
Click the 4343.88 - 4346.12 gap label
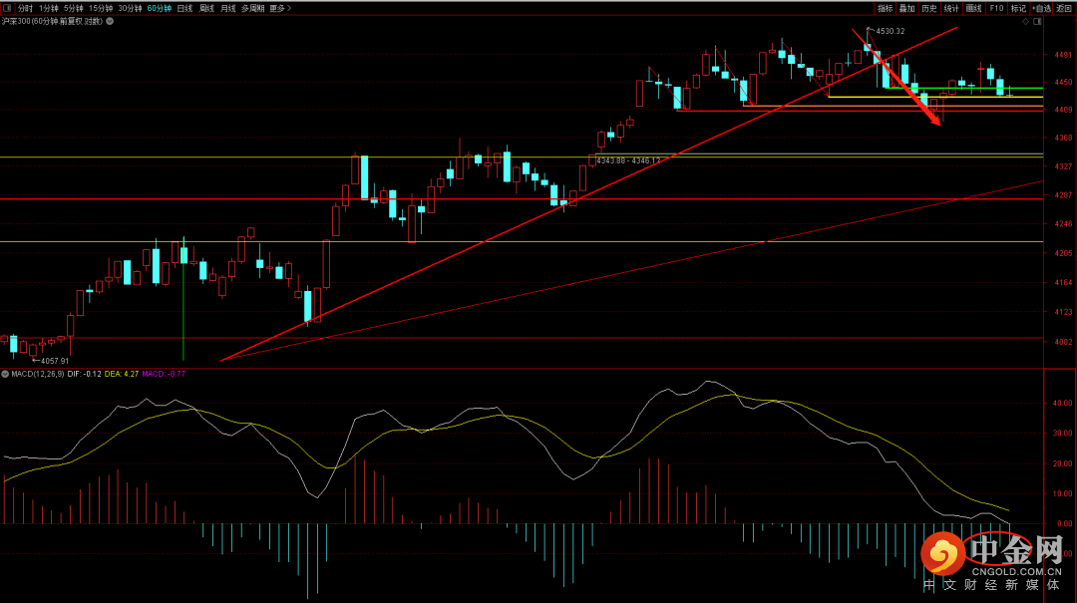click(628, 160)
